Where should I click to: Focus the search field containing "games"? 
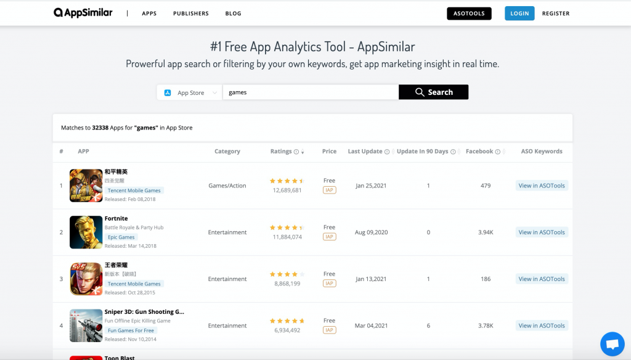click(x=311, y=92)
